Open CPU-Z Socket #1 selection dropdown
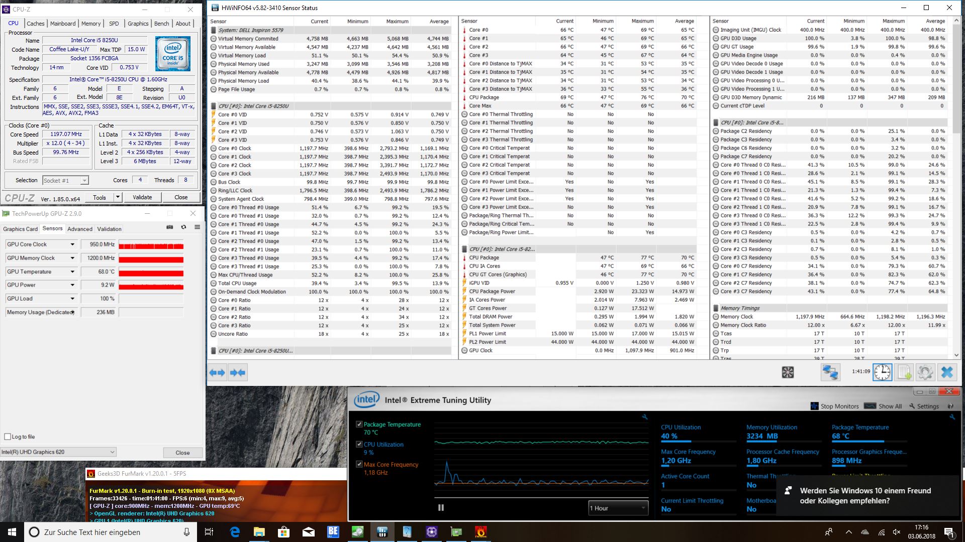Viewport: 965px width, 542px height. pos(65,180)
